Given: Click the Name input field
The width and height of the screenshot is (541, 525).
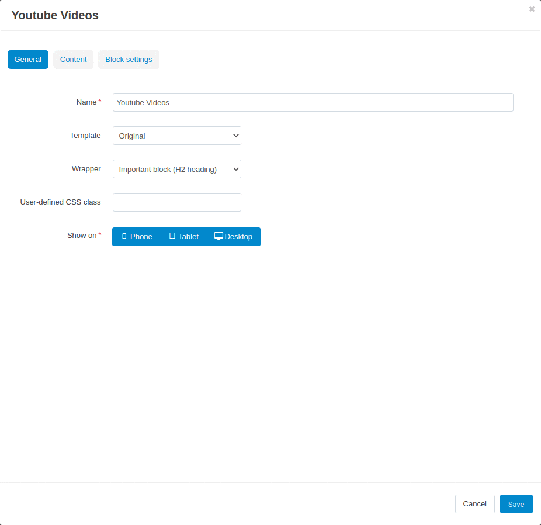Looking at the screenshot, I should click(x=313, y=102).
